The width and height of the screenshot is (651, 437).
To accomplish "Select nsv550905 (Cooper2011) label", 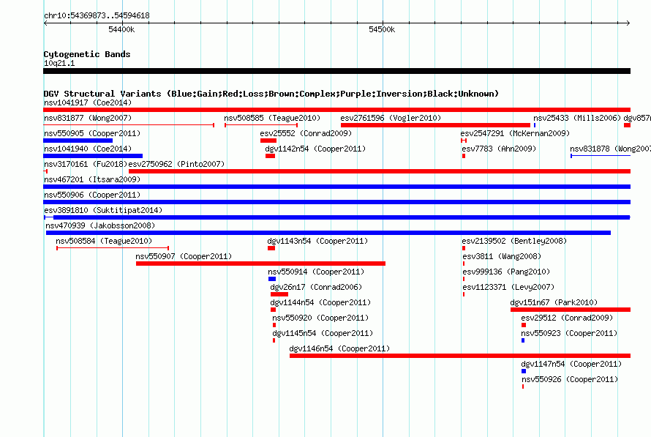I will coord(92,133).
